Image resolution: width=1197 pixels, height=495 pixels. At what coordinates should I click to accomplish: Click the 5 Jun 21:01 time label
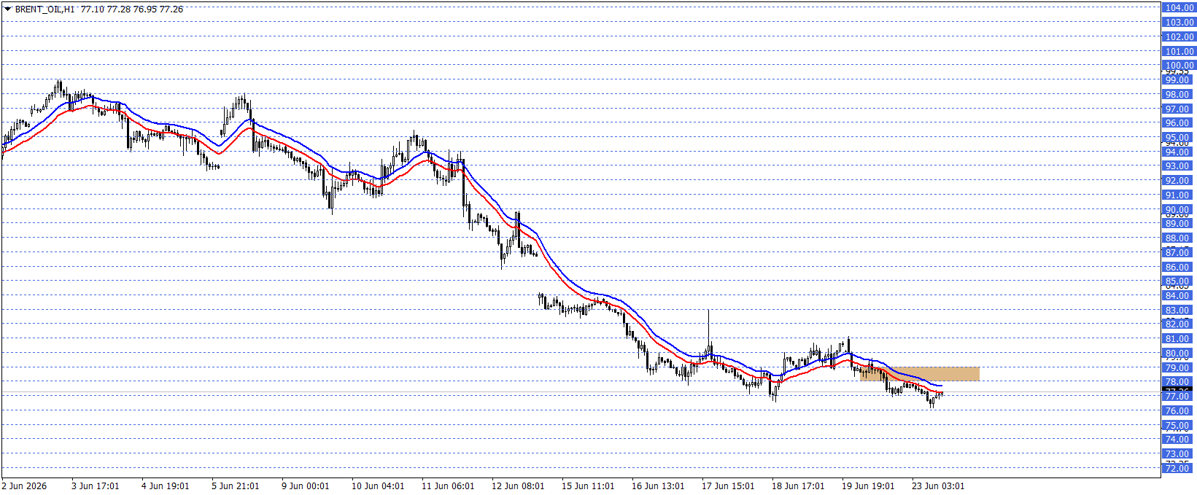coord(235,486)
